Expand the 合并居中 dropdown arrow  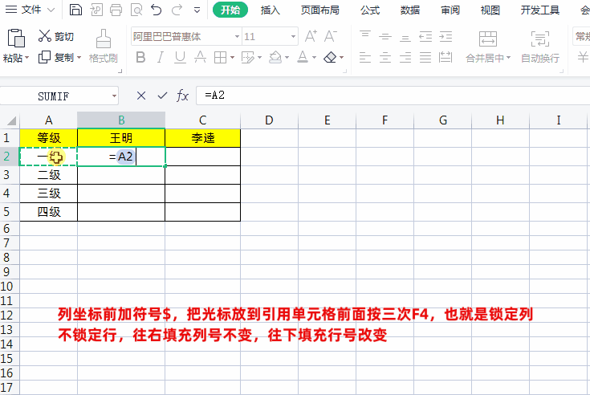click(x=509, y=58)
